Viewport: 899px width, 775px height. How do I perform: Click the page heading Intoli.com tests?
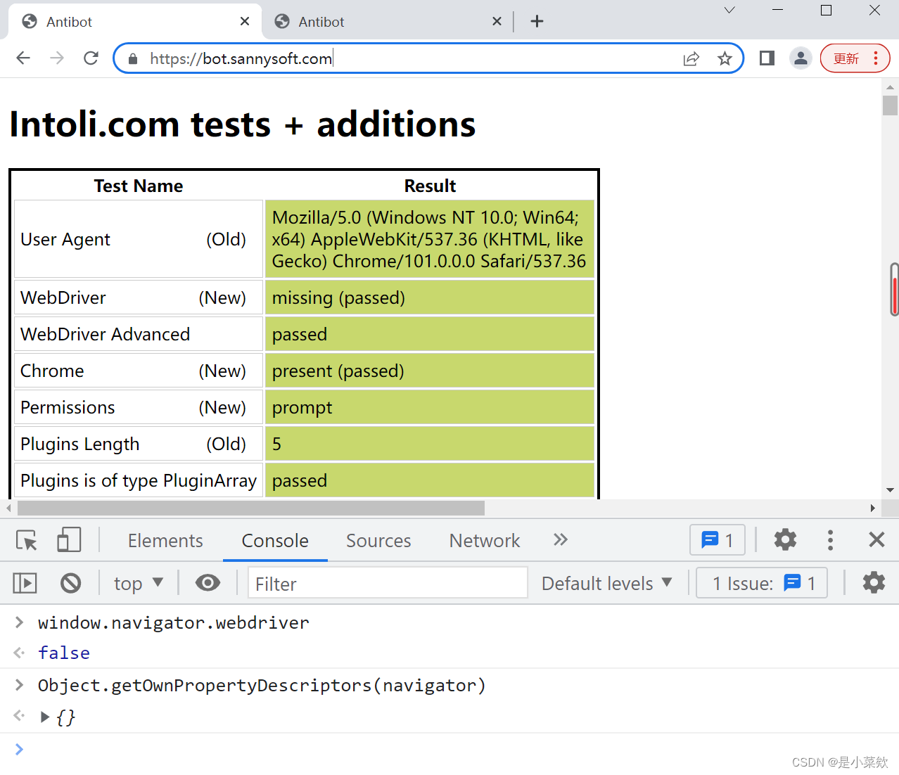[x=243, y=124]
